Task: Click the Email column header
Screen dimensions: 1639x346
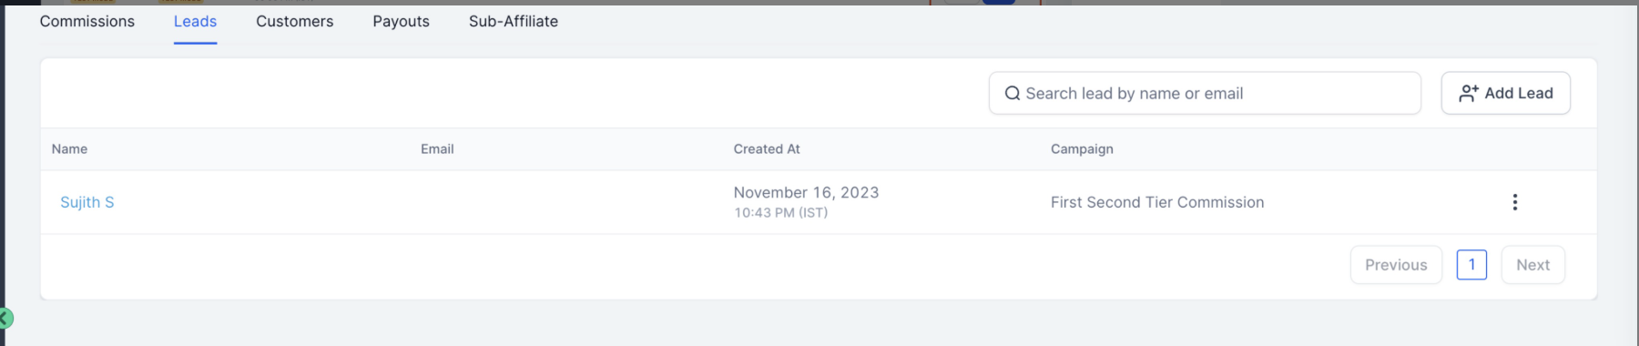Action: (437, 149)
